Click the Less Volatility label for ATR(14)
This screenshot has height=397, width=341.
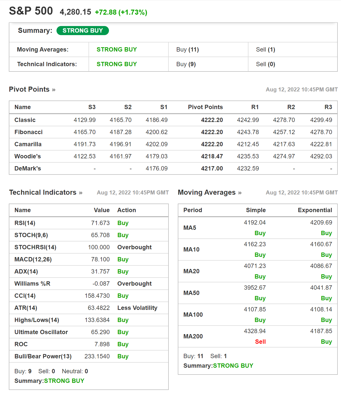(137, 308)
